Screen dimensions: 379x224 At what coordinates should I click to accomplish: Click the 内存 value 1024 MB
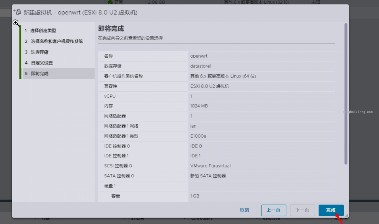[x=199, y=106]
